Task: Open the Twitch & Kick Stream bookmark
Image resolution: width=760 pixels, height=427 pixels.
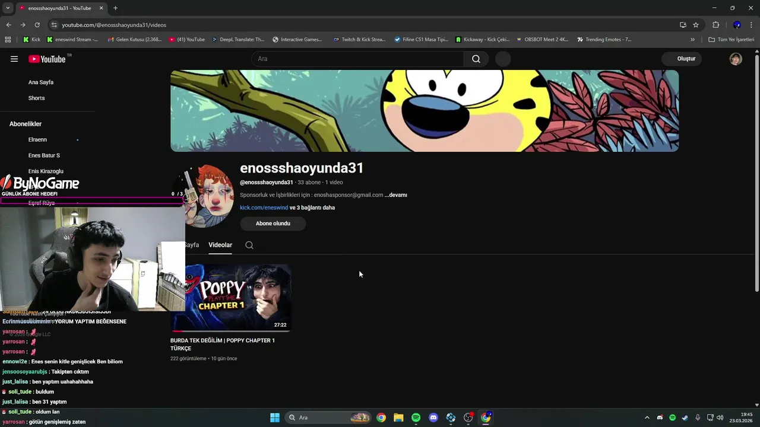Action: pyautogui.click(x=359, y=40)
